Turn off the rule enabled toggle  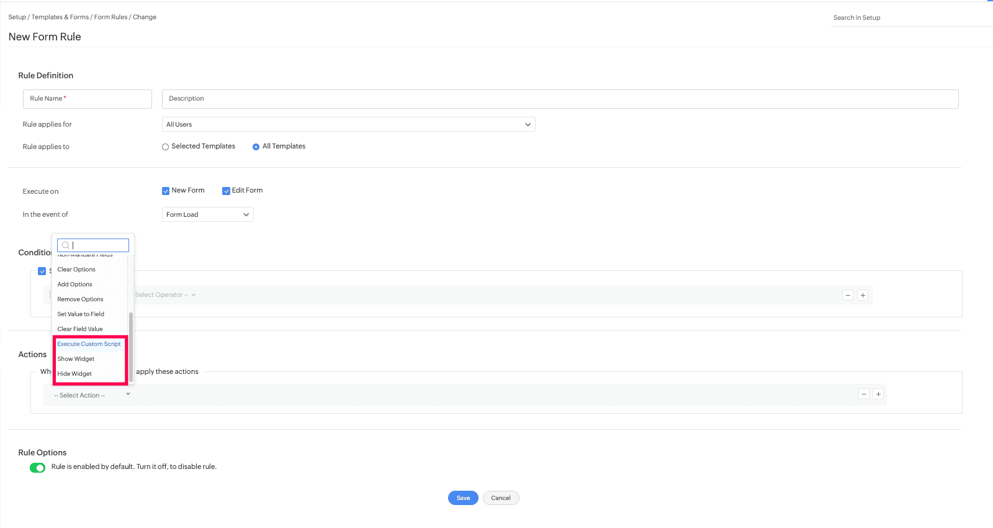pos(38,468)
